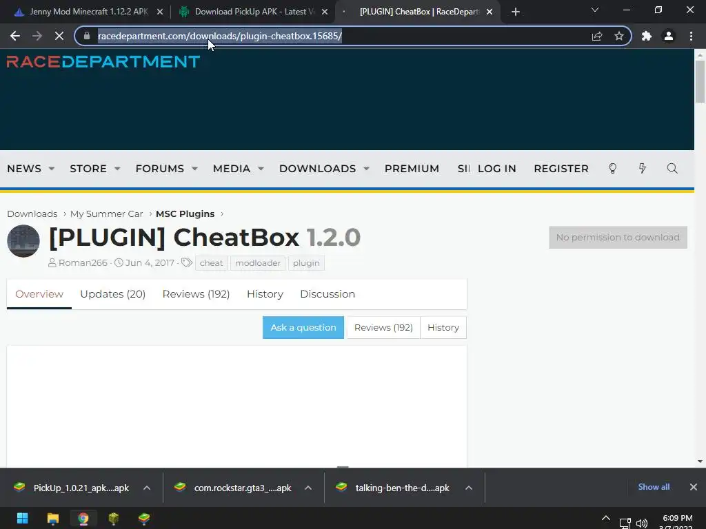Click Show all downloads
Image resolution: width=706 pixels, height=529 pixels.
[654, 487]
